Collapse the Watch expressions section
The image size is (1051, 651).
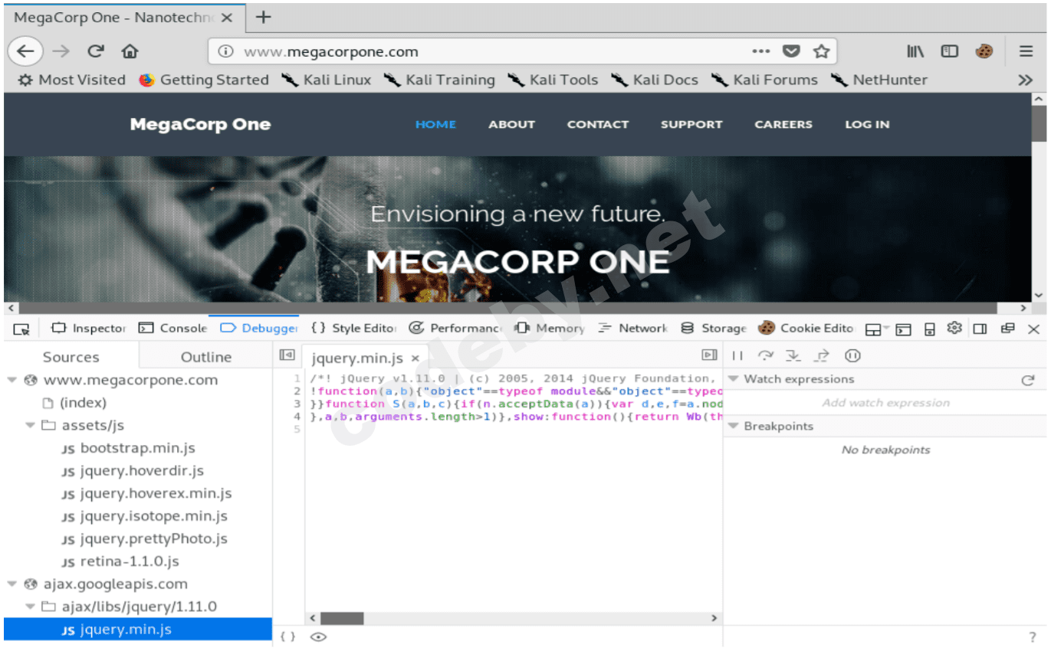click(733, 379)
